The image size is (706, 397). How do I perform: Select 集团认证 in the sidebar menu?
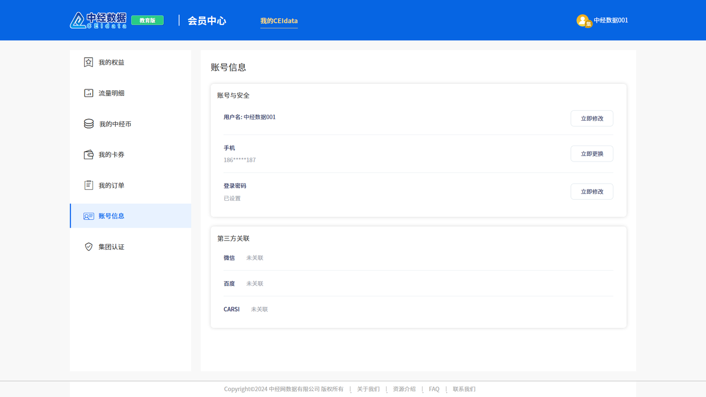111,247
